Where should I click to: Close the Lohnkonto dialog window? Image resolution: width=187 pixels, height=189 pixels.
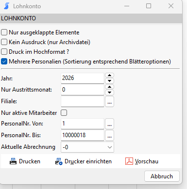coord(171,6)
